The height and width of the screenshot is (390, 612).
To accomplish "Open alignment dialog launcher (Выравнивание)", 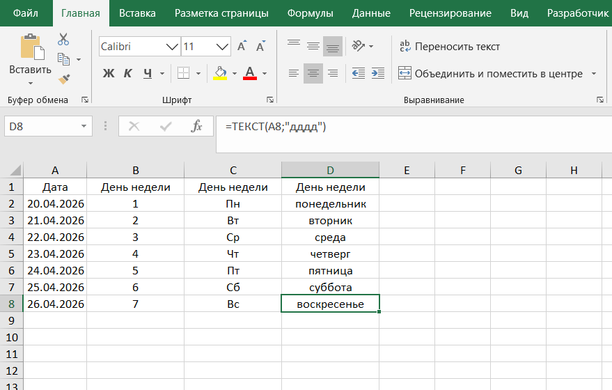I will tap(600, 100).
